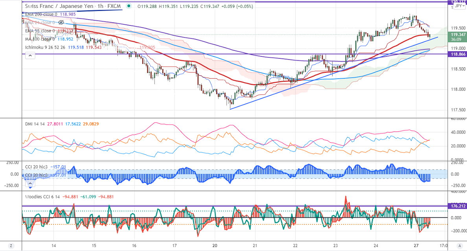Collapse the CCI pane legend arrow
Viewport: 467px width, 251px height.
(x=30, y=184)
